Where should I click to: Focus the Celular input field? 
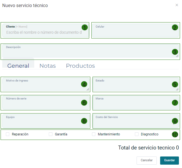(x=132, y=32)
